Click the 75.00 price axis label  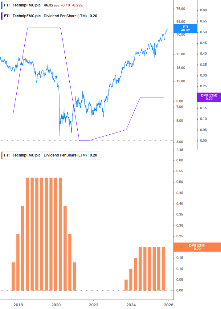tap(181, 9)
